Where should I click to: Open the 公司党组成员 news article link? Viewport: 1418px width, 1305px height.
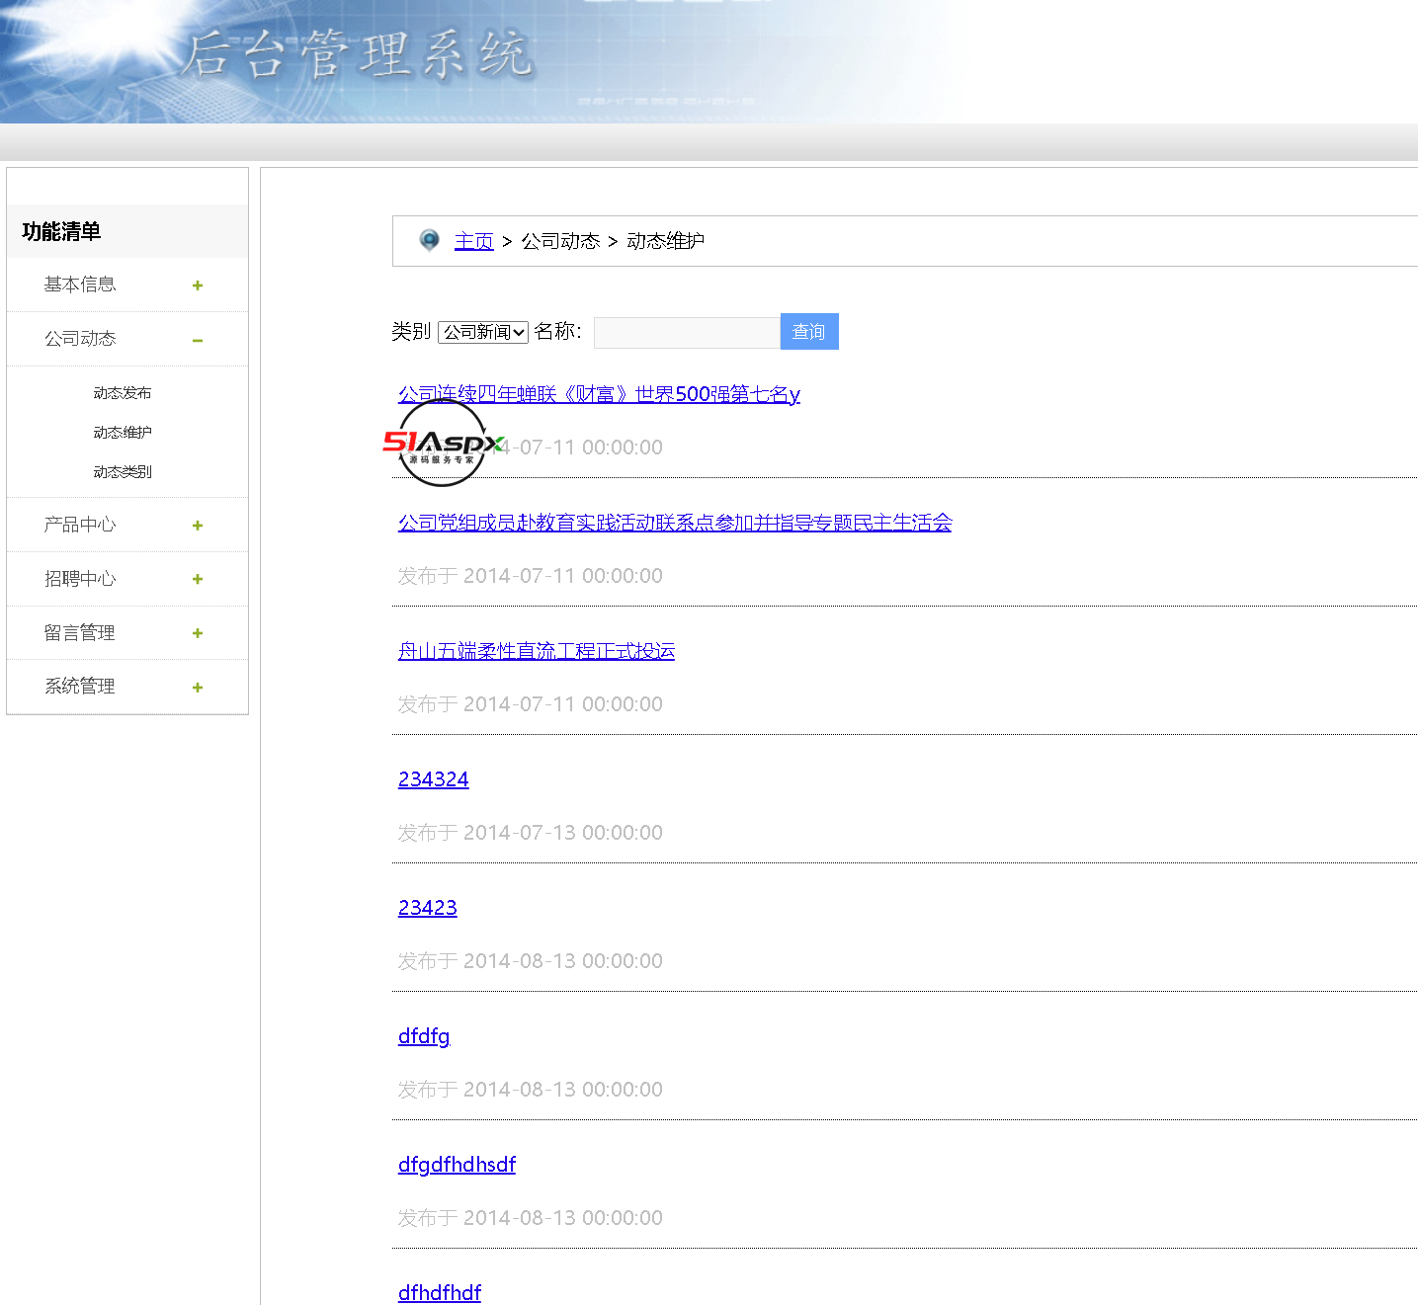click(x=674, y=523)
